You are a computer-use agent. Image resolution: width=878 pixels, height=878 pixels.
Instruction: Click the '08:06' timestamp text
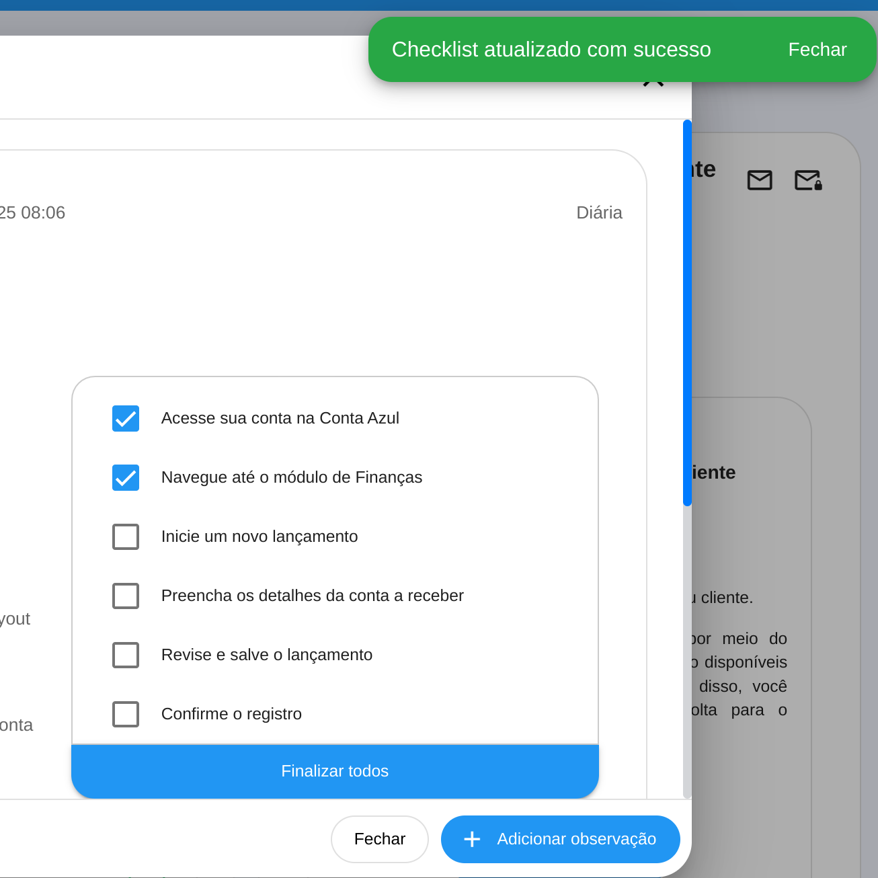(43, 213)
